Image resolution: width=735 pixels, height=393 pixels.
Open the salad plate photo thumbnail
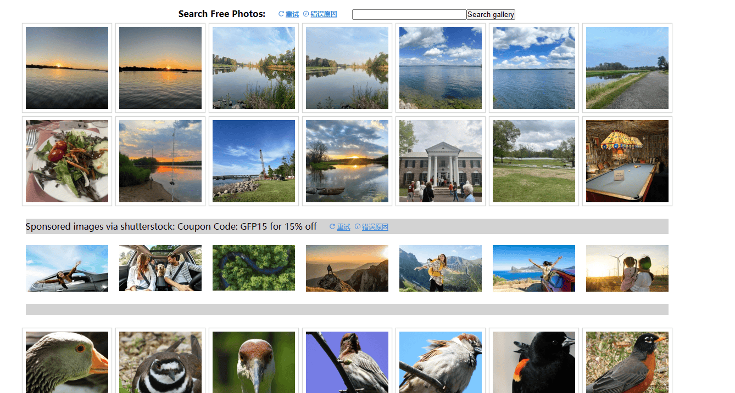pyautogui.click(x=66, y=161)
